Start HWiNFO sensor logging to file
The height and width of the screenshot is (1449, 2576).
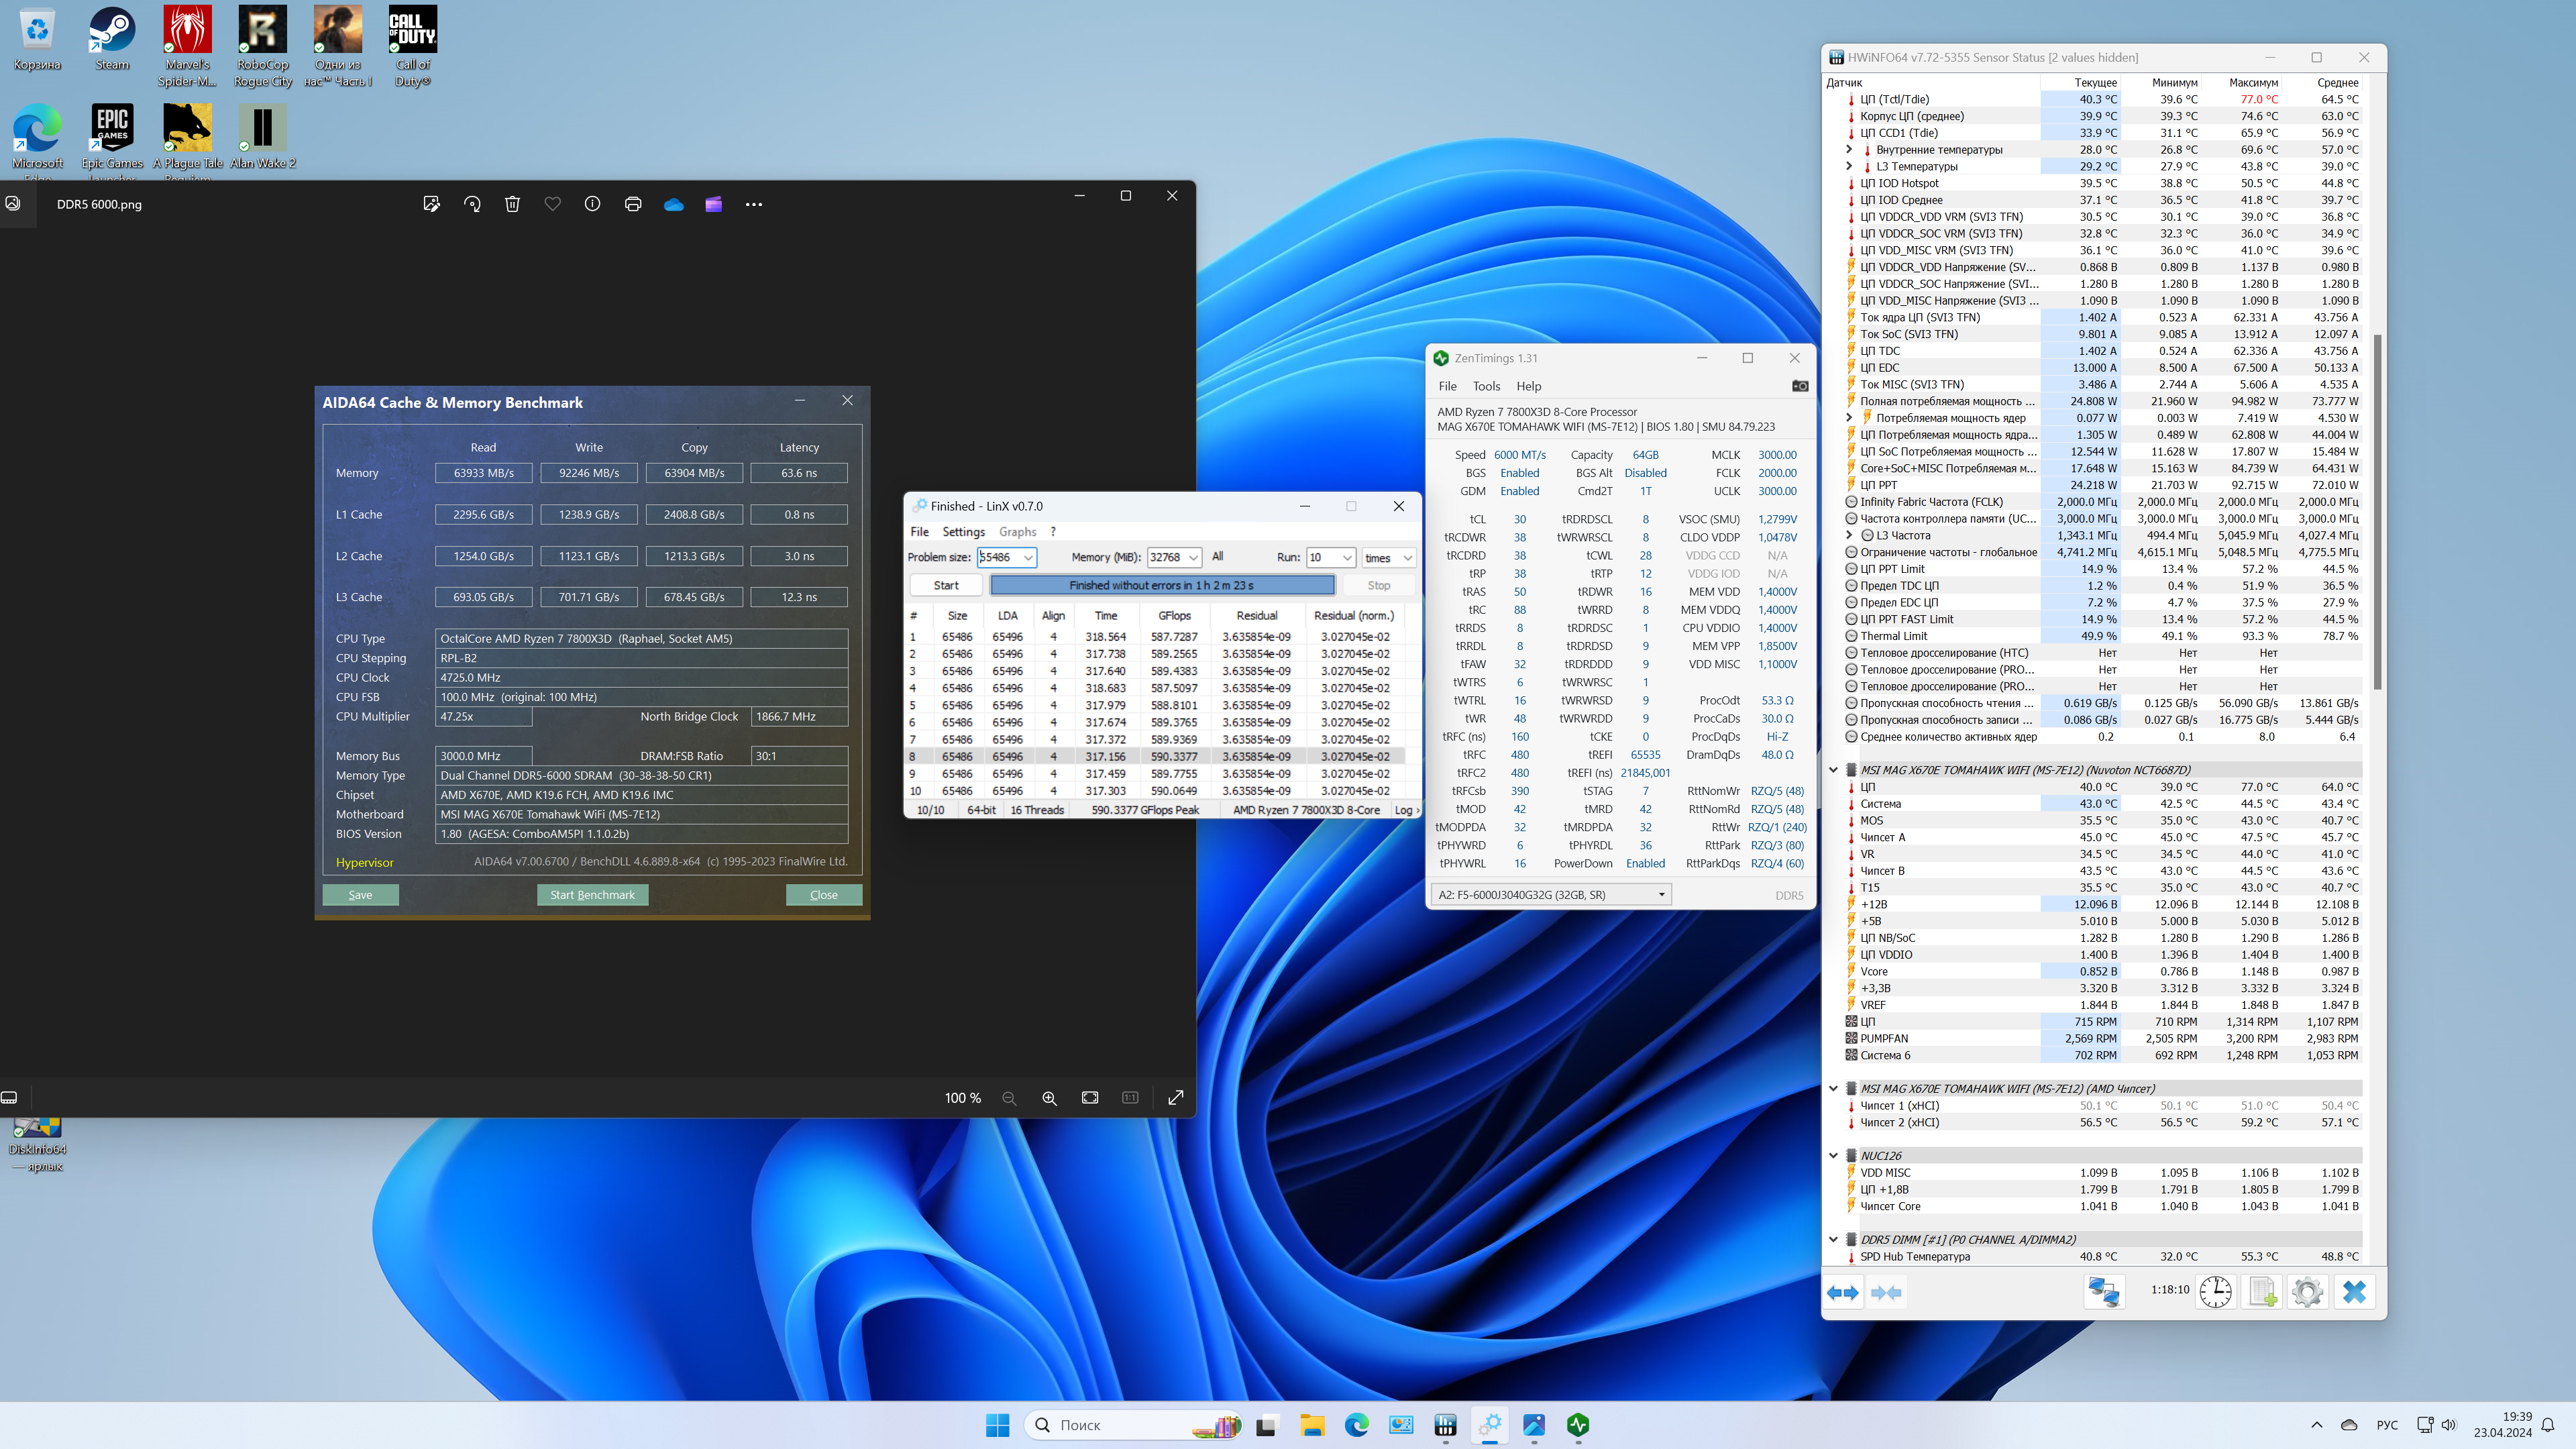click(x=2262, y=1292)
